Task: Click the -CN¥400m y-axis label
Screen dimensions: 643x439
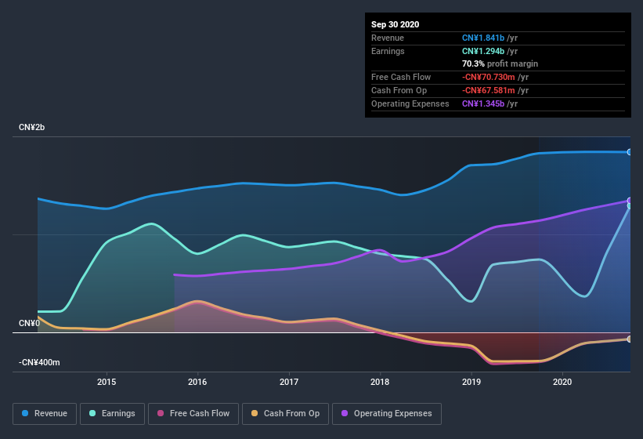Action: [x=39, y=362]
